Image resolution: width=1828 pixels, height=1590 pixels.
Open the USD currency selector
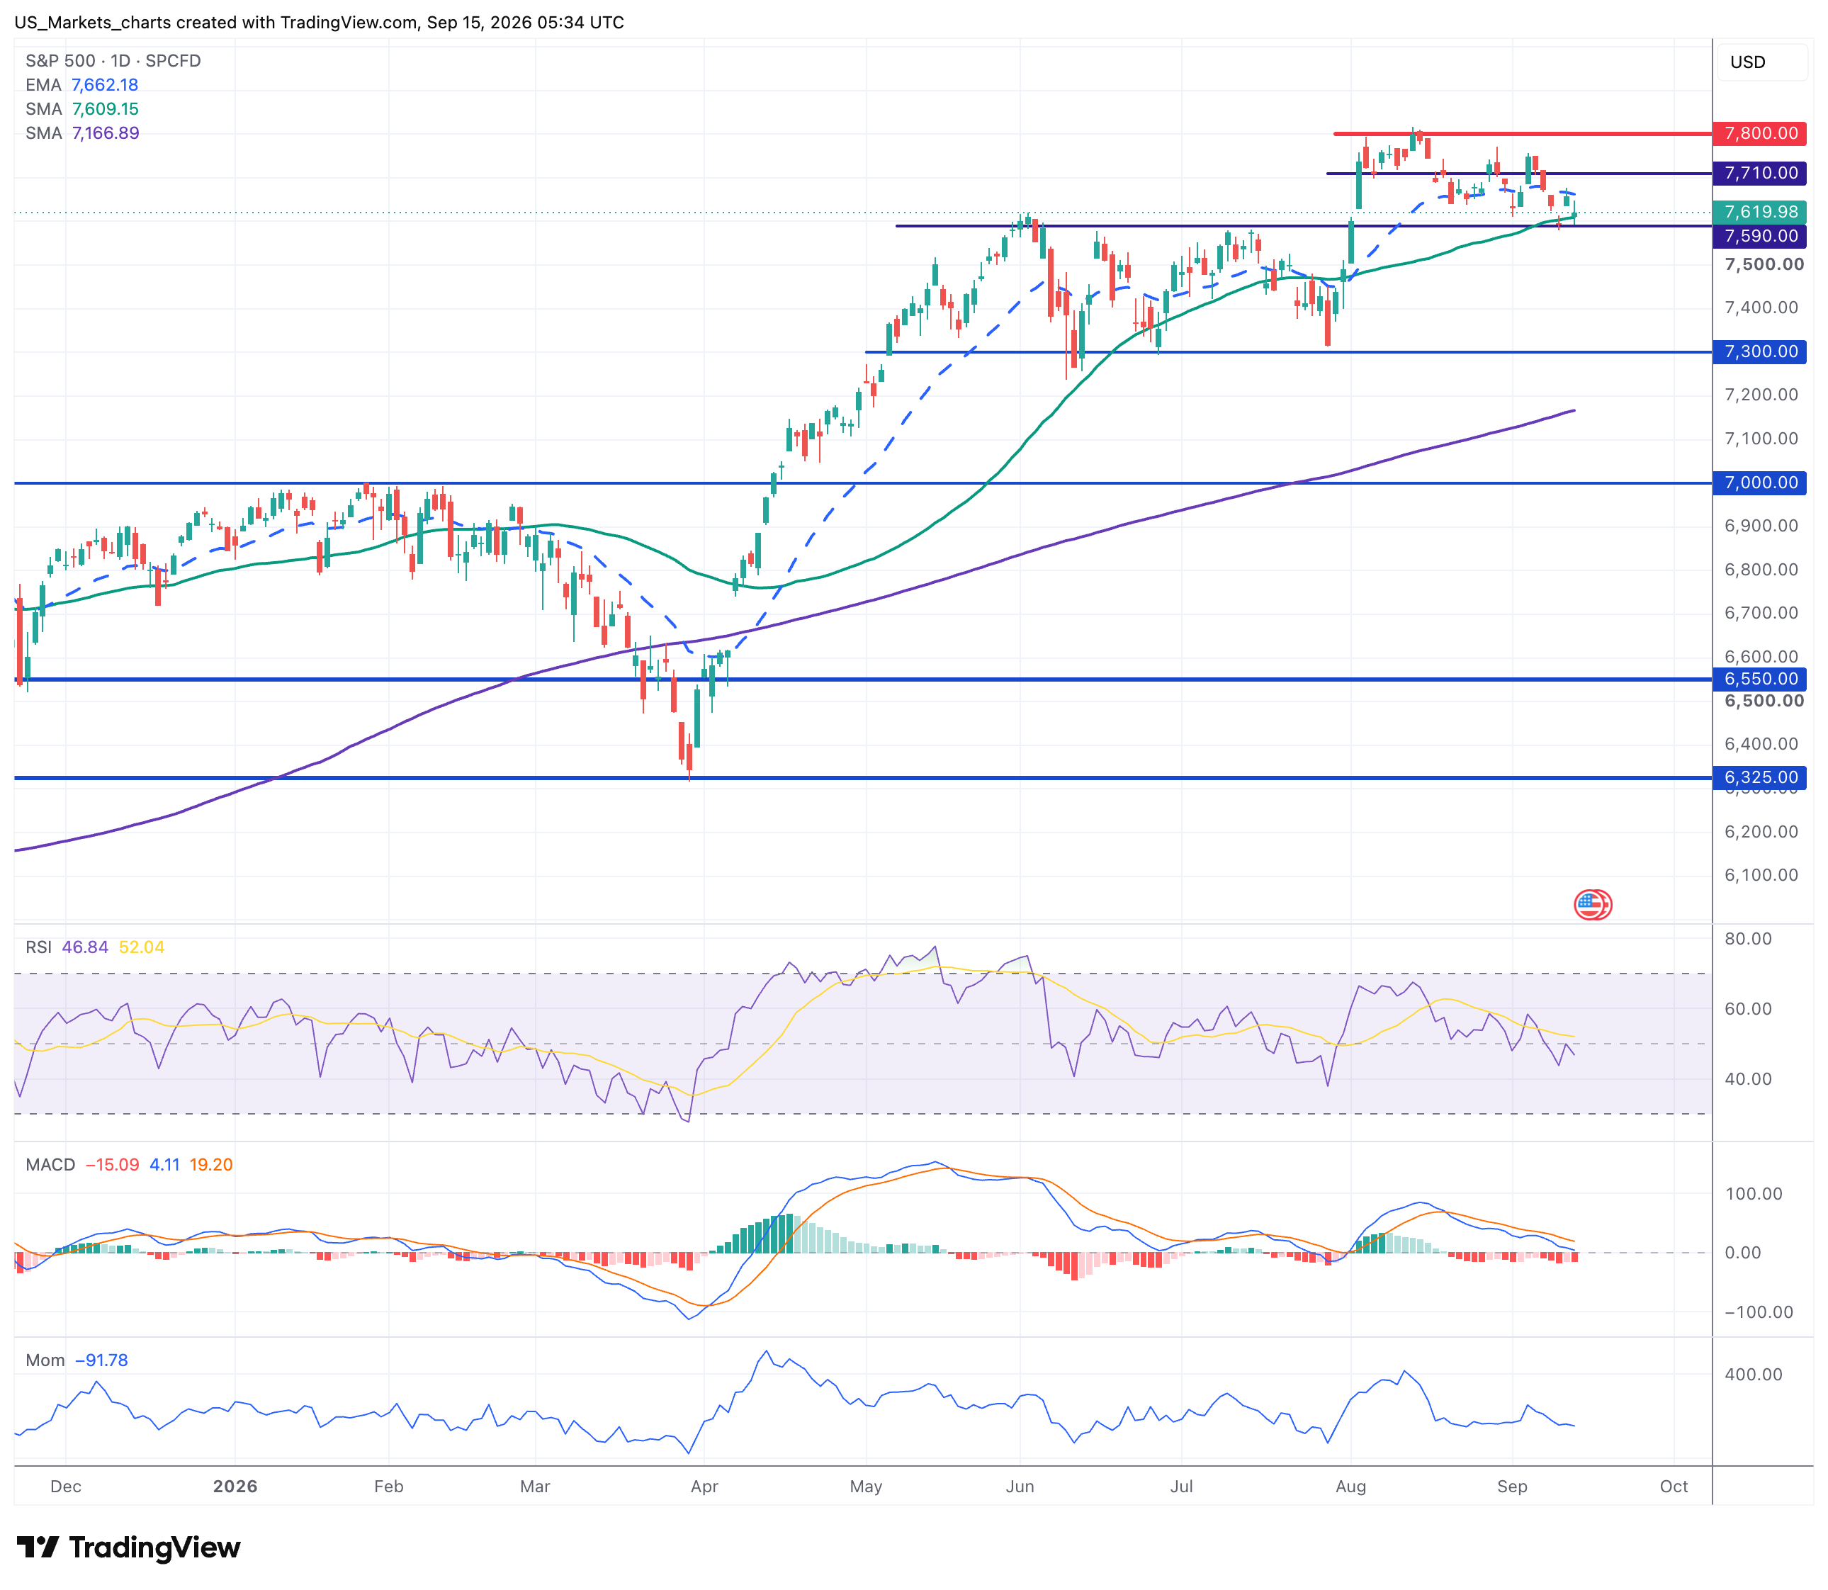pyautogui.click(x=1761, y=62)
